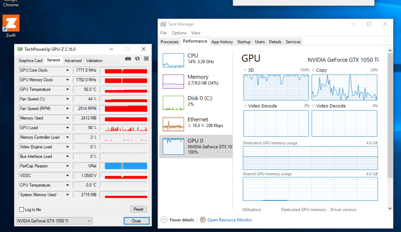Click the Fewer details link

point(182,220)
